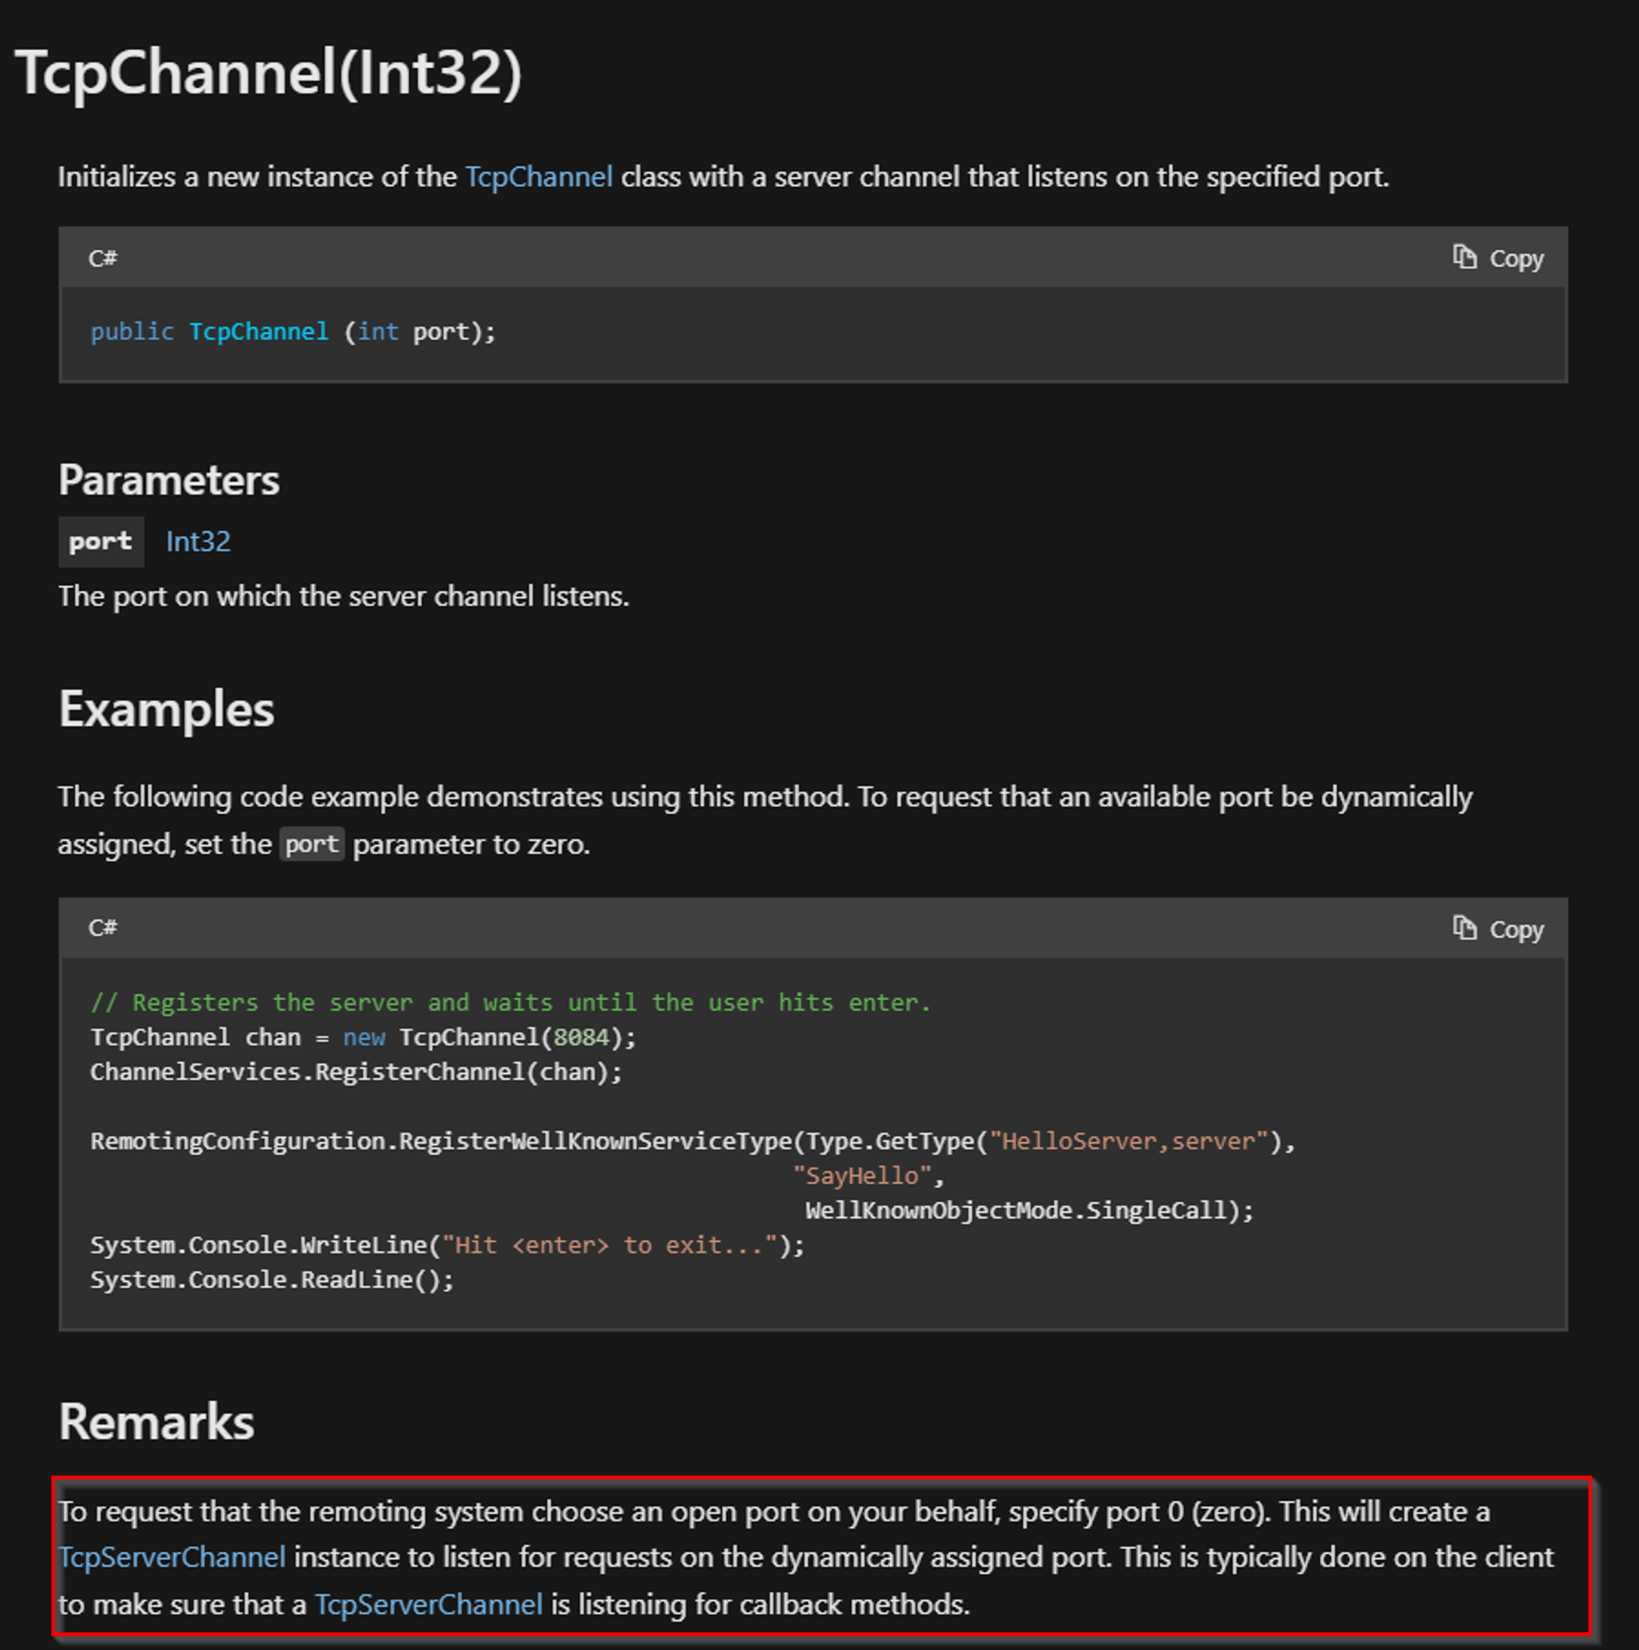Click the C# language icon on the example snippet
Screen dimensions: 1639x1650
pyautogui.click(x=104, y=929)
